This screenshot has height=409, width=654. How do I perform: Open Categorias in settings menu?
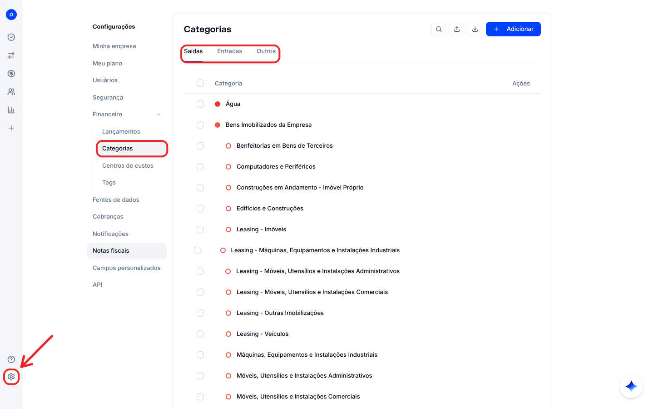click(x=132, y=149)
